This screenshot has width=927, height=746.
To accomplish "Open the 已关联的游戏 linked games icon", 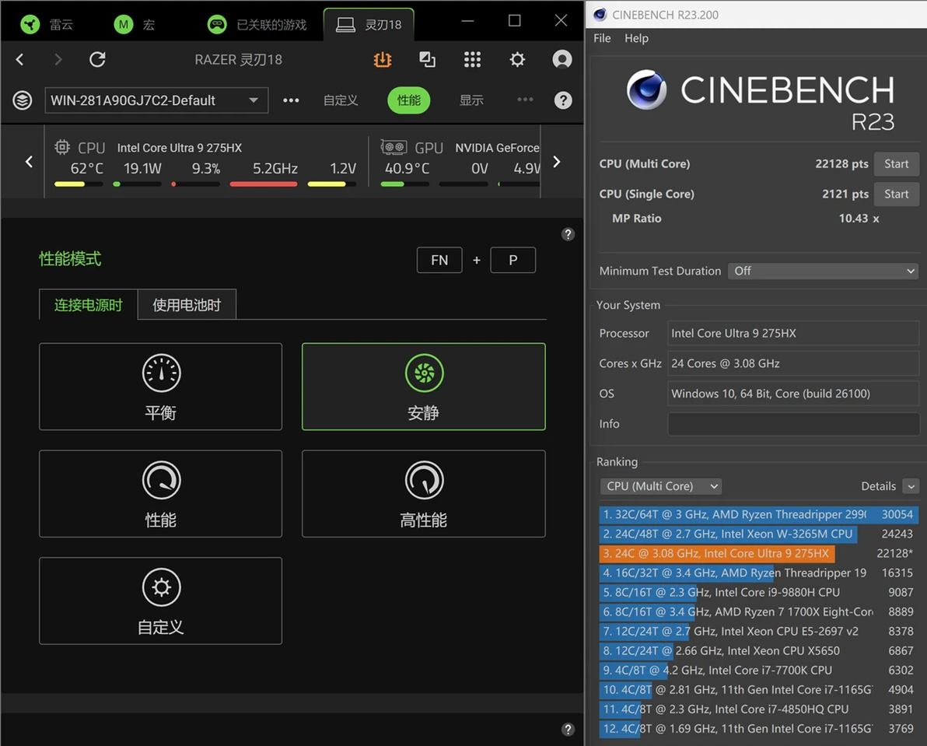I will 217,24.
